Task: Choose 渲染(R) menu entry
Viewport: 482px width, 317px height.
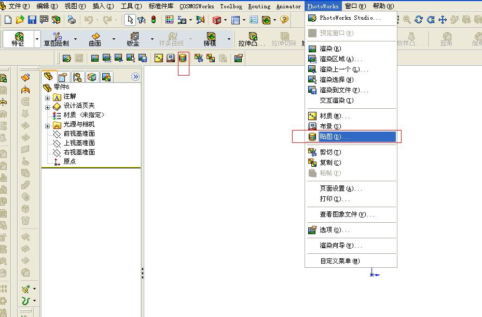Action: [351, 49]
